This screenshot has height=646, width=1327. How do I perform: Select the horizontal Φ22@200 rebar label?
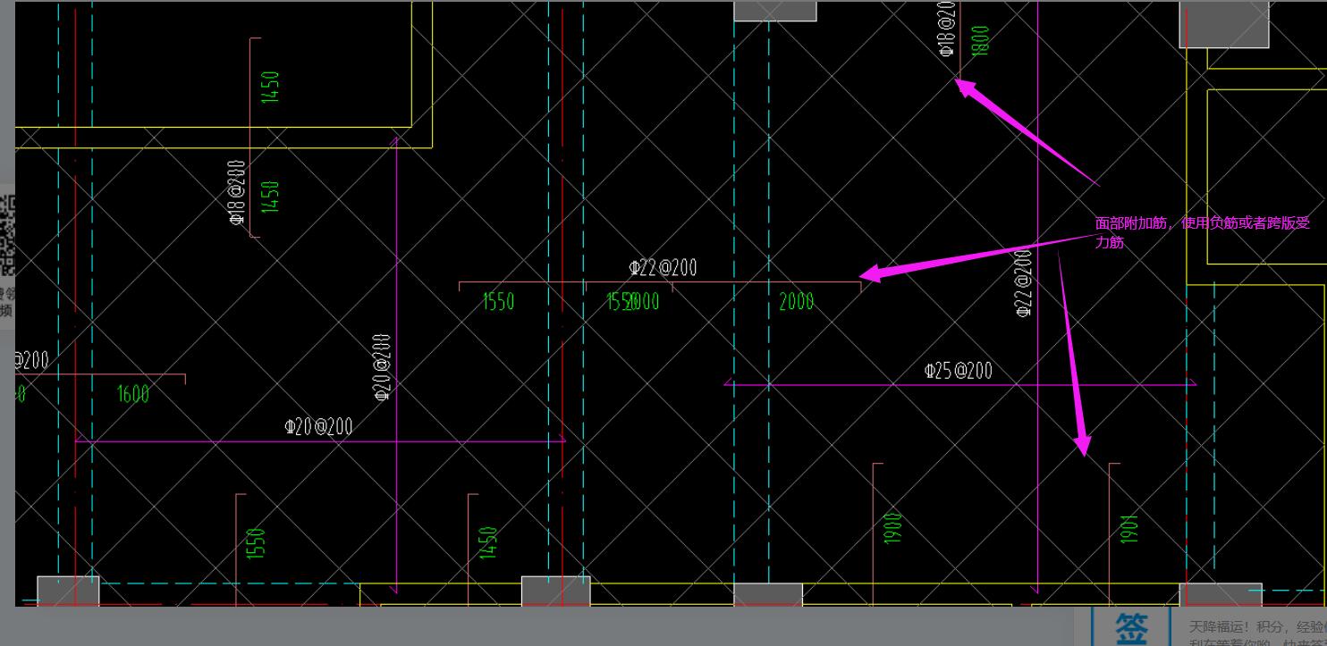[663, 267]
